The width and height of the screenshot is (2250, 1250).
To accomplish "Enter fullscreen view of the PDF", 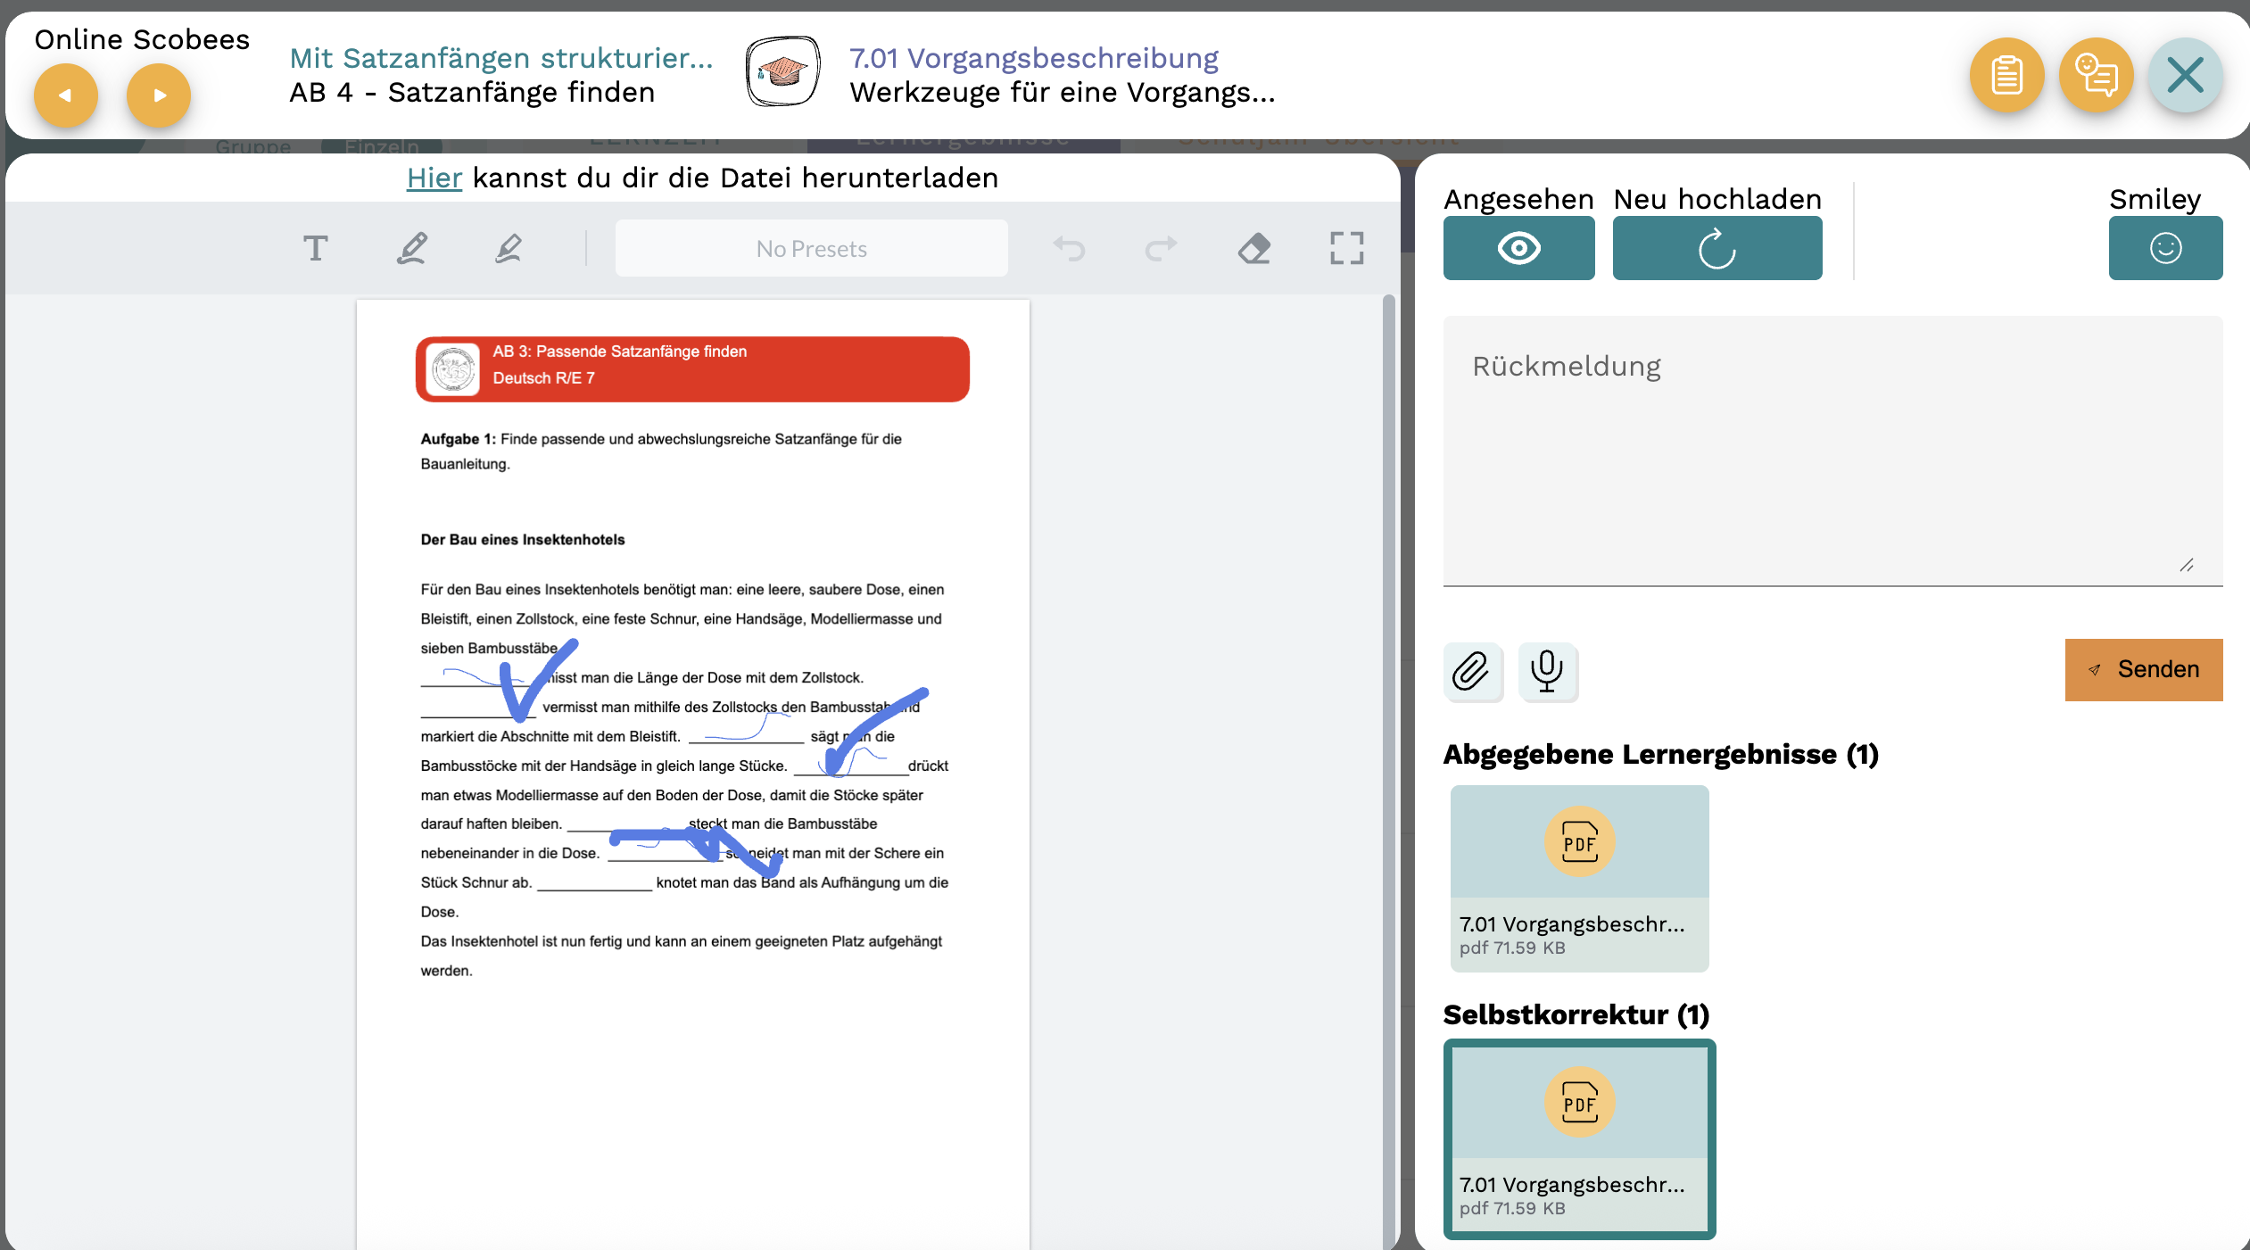I will pyautogui.click(x=1346, y=248).
